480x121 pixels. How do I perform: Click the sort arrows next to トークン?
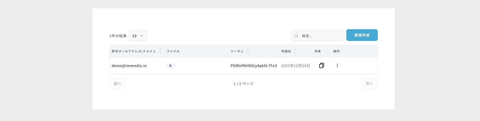tap(248, 51)
